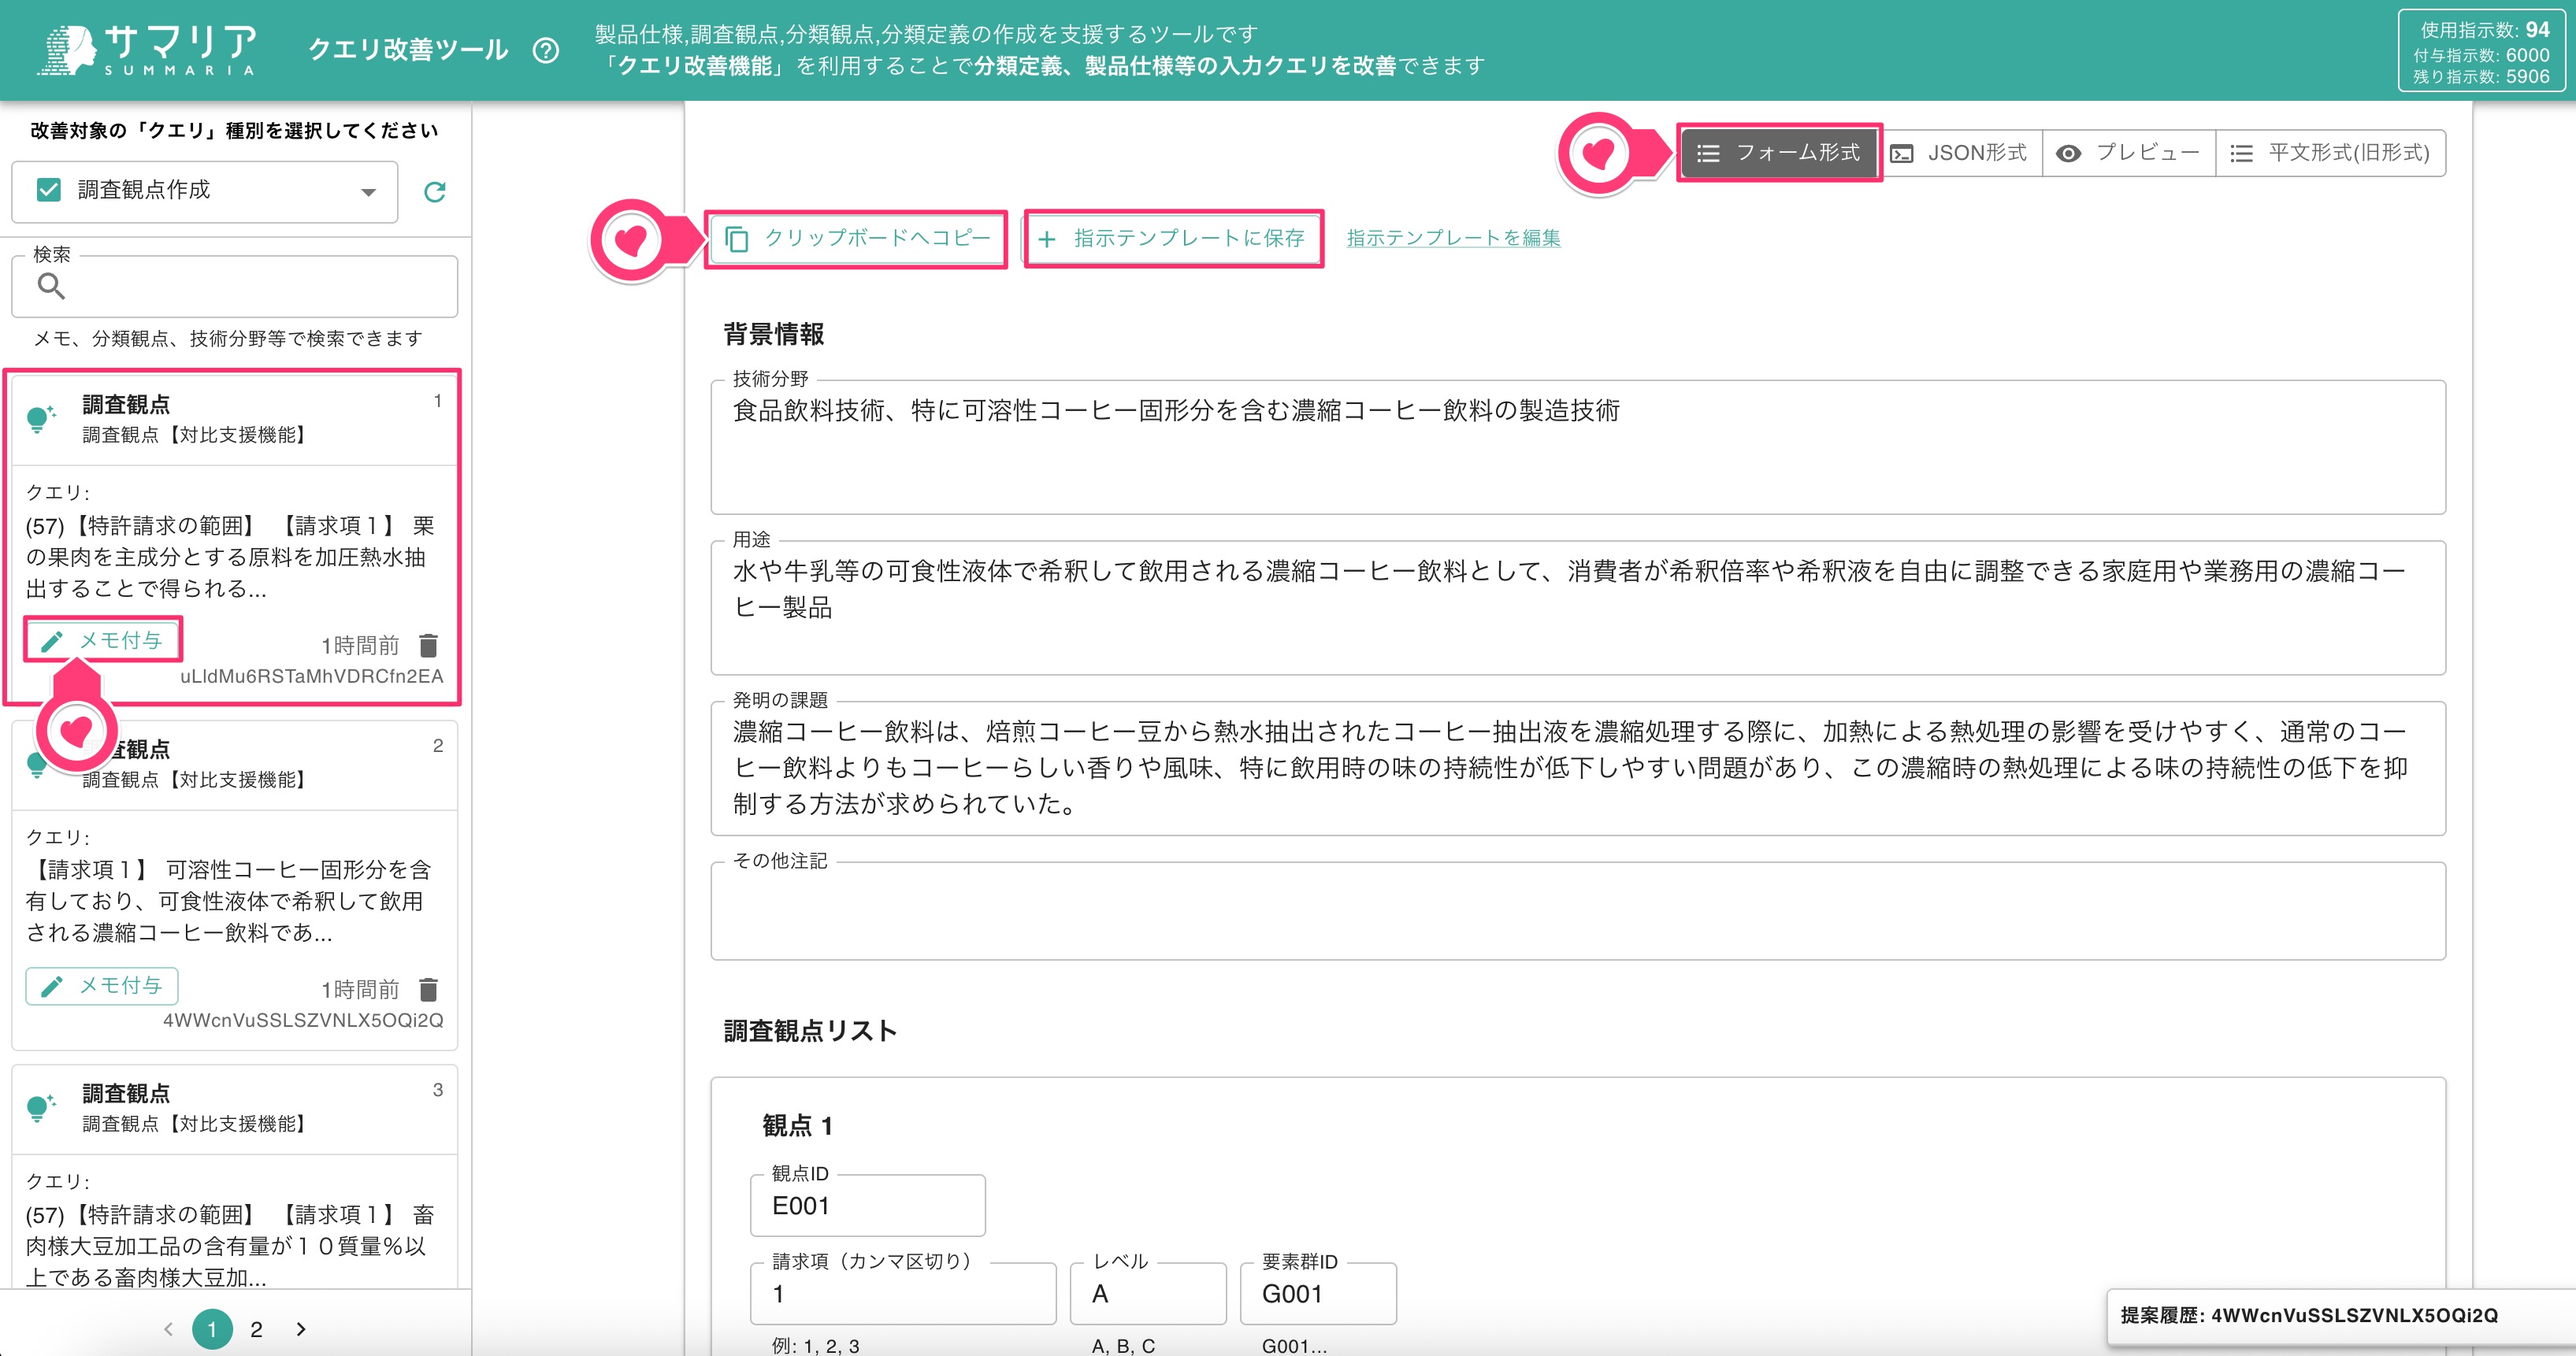Switch to プレビュー view
The width and height of the screenshot is (2576, 1356).
point(2128,153)
